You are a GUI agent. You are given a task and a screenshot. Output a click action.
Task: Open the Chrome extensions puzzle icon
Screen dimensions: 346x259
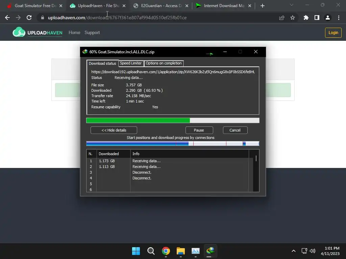(306, 18)
